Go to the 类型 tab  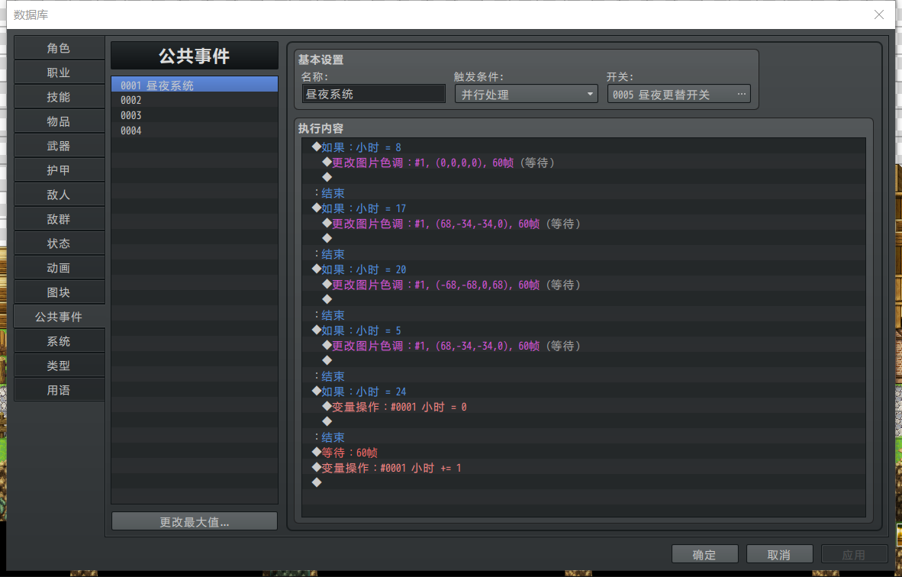pos(60,366)
